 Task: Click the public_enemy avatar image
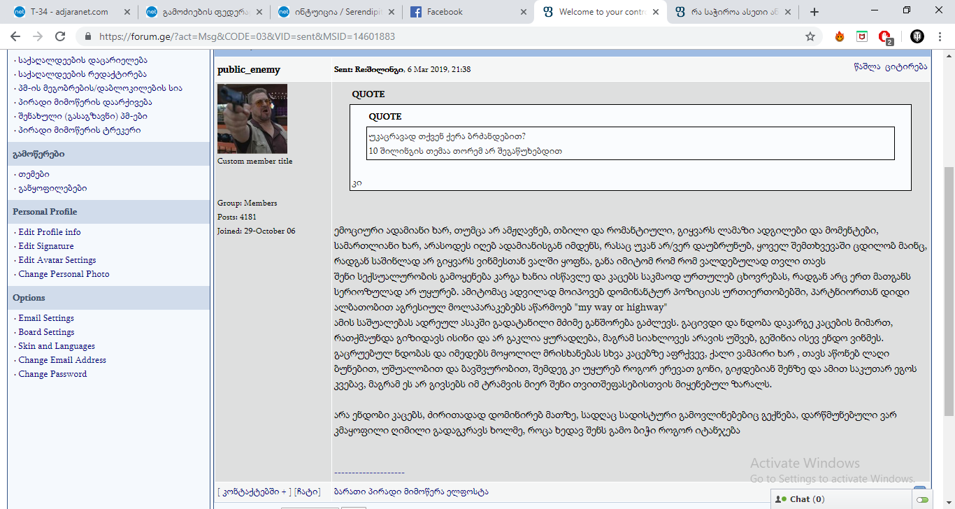[x=252, y=119]
